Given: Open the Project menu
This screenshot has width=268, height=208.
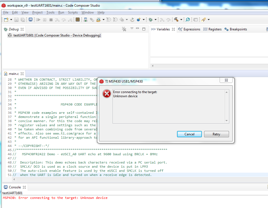Looking at the screenshot, I should pyautogui.click(x=37, y=12).
